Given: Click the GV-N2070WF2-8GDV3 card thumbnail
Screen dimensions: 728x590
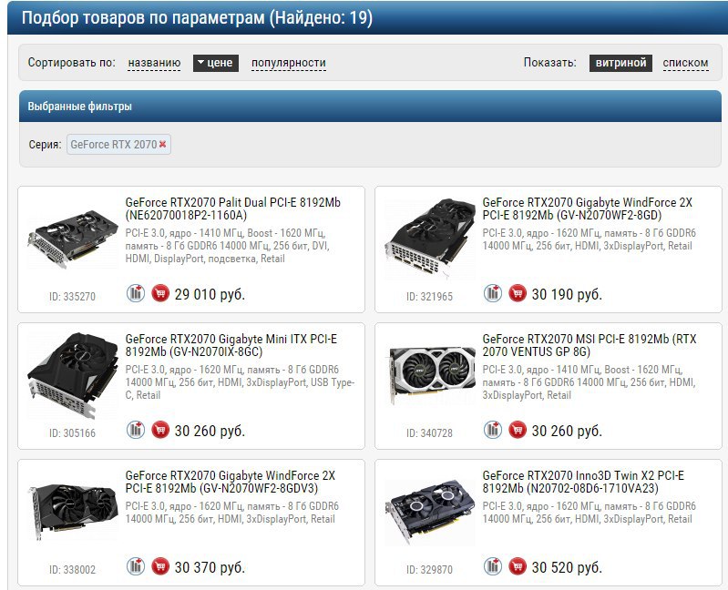Looking at the screenshot, I should (x=73, y=512).
